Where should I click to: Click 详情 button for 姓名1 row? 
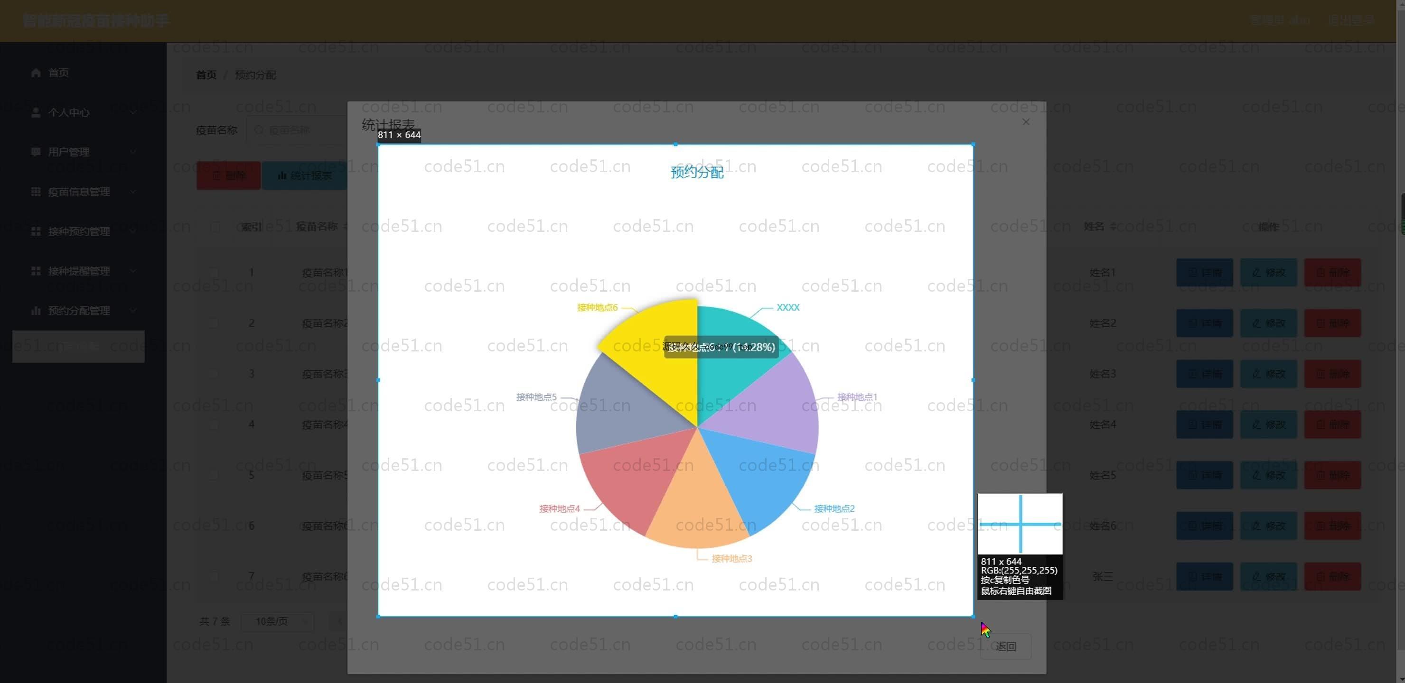point(1204,273)
